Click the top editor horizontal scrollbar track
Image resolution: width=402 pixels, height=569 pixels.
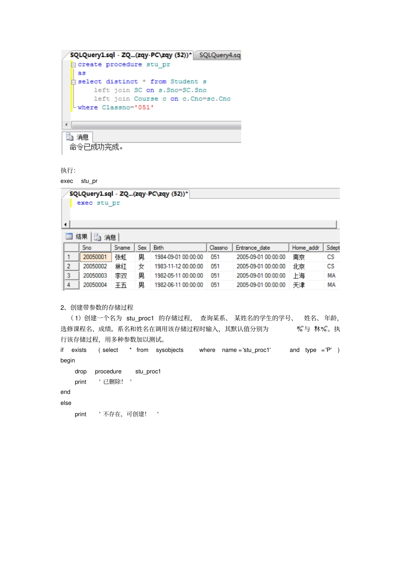[x=156, y=125]
